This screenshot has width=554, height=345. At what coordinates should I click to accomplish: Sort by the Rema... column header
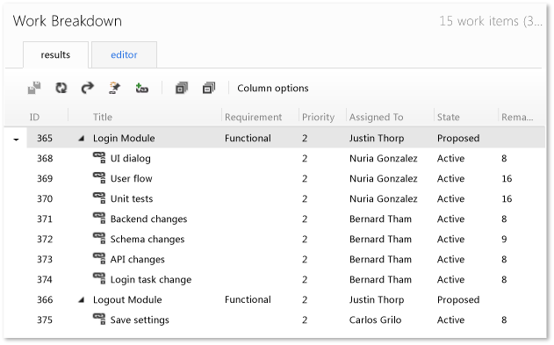click(x=517, y=117)
